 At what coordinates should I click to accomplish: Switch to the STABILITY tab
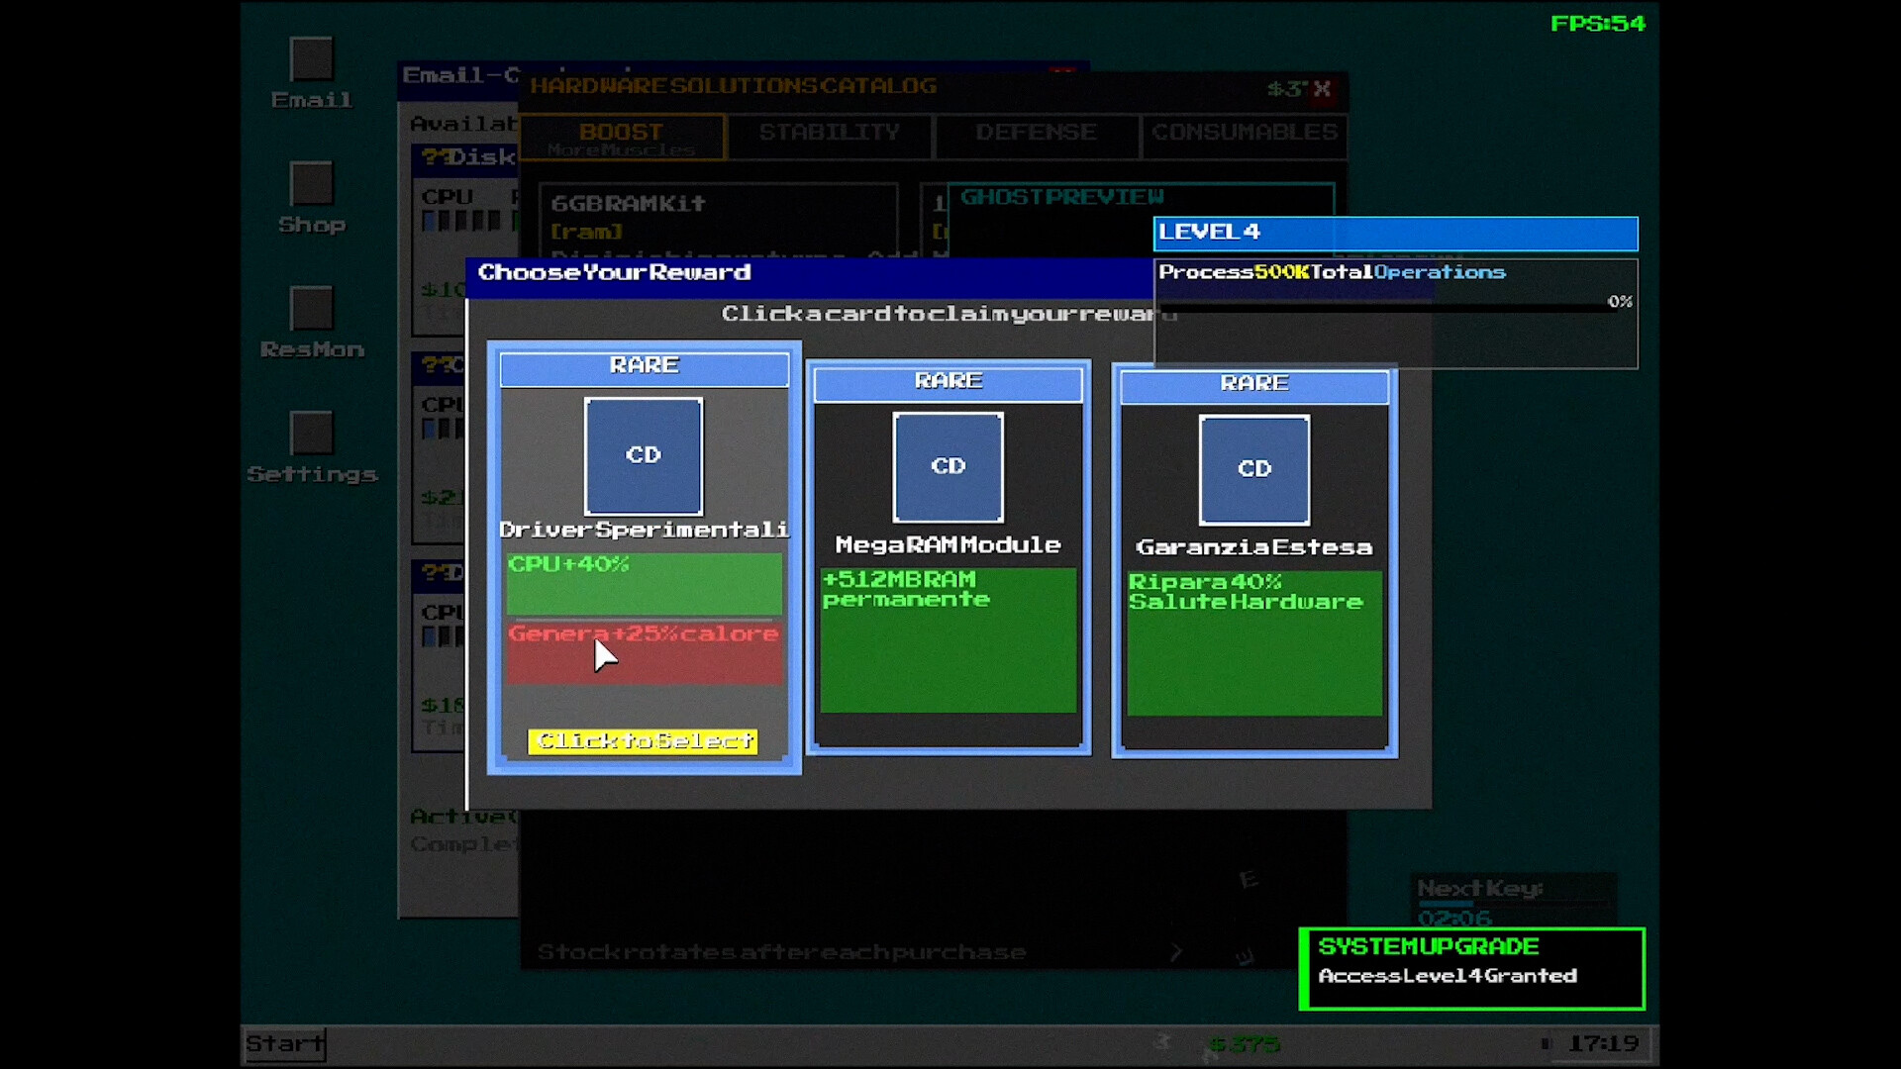pos(830,132)
